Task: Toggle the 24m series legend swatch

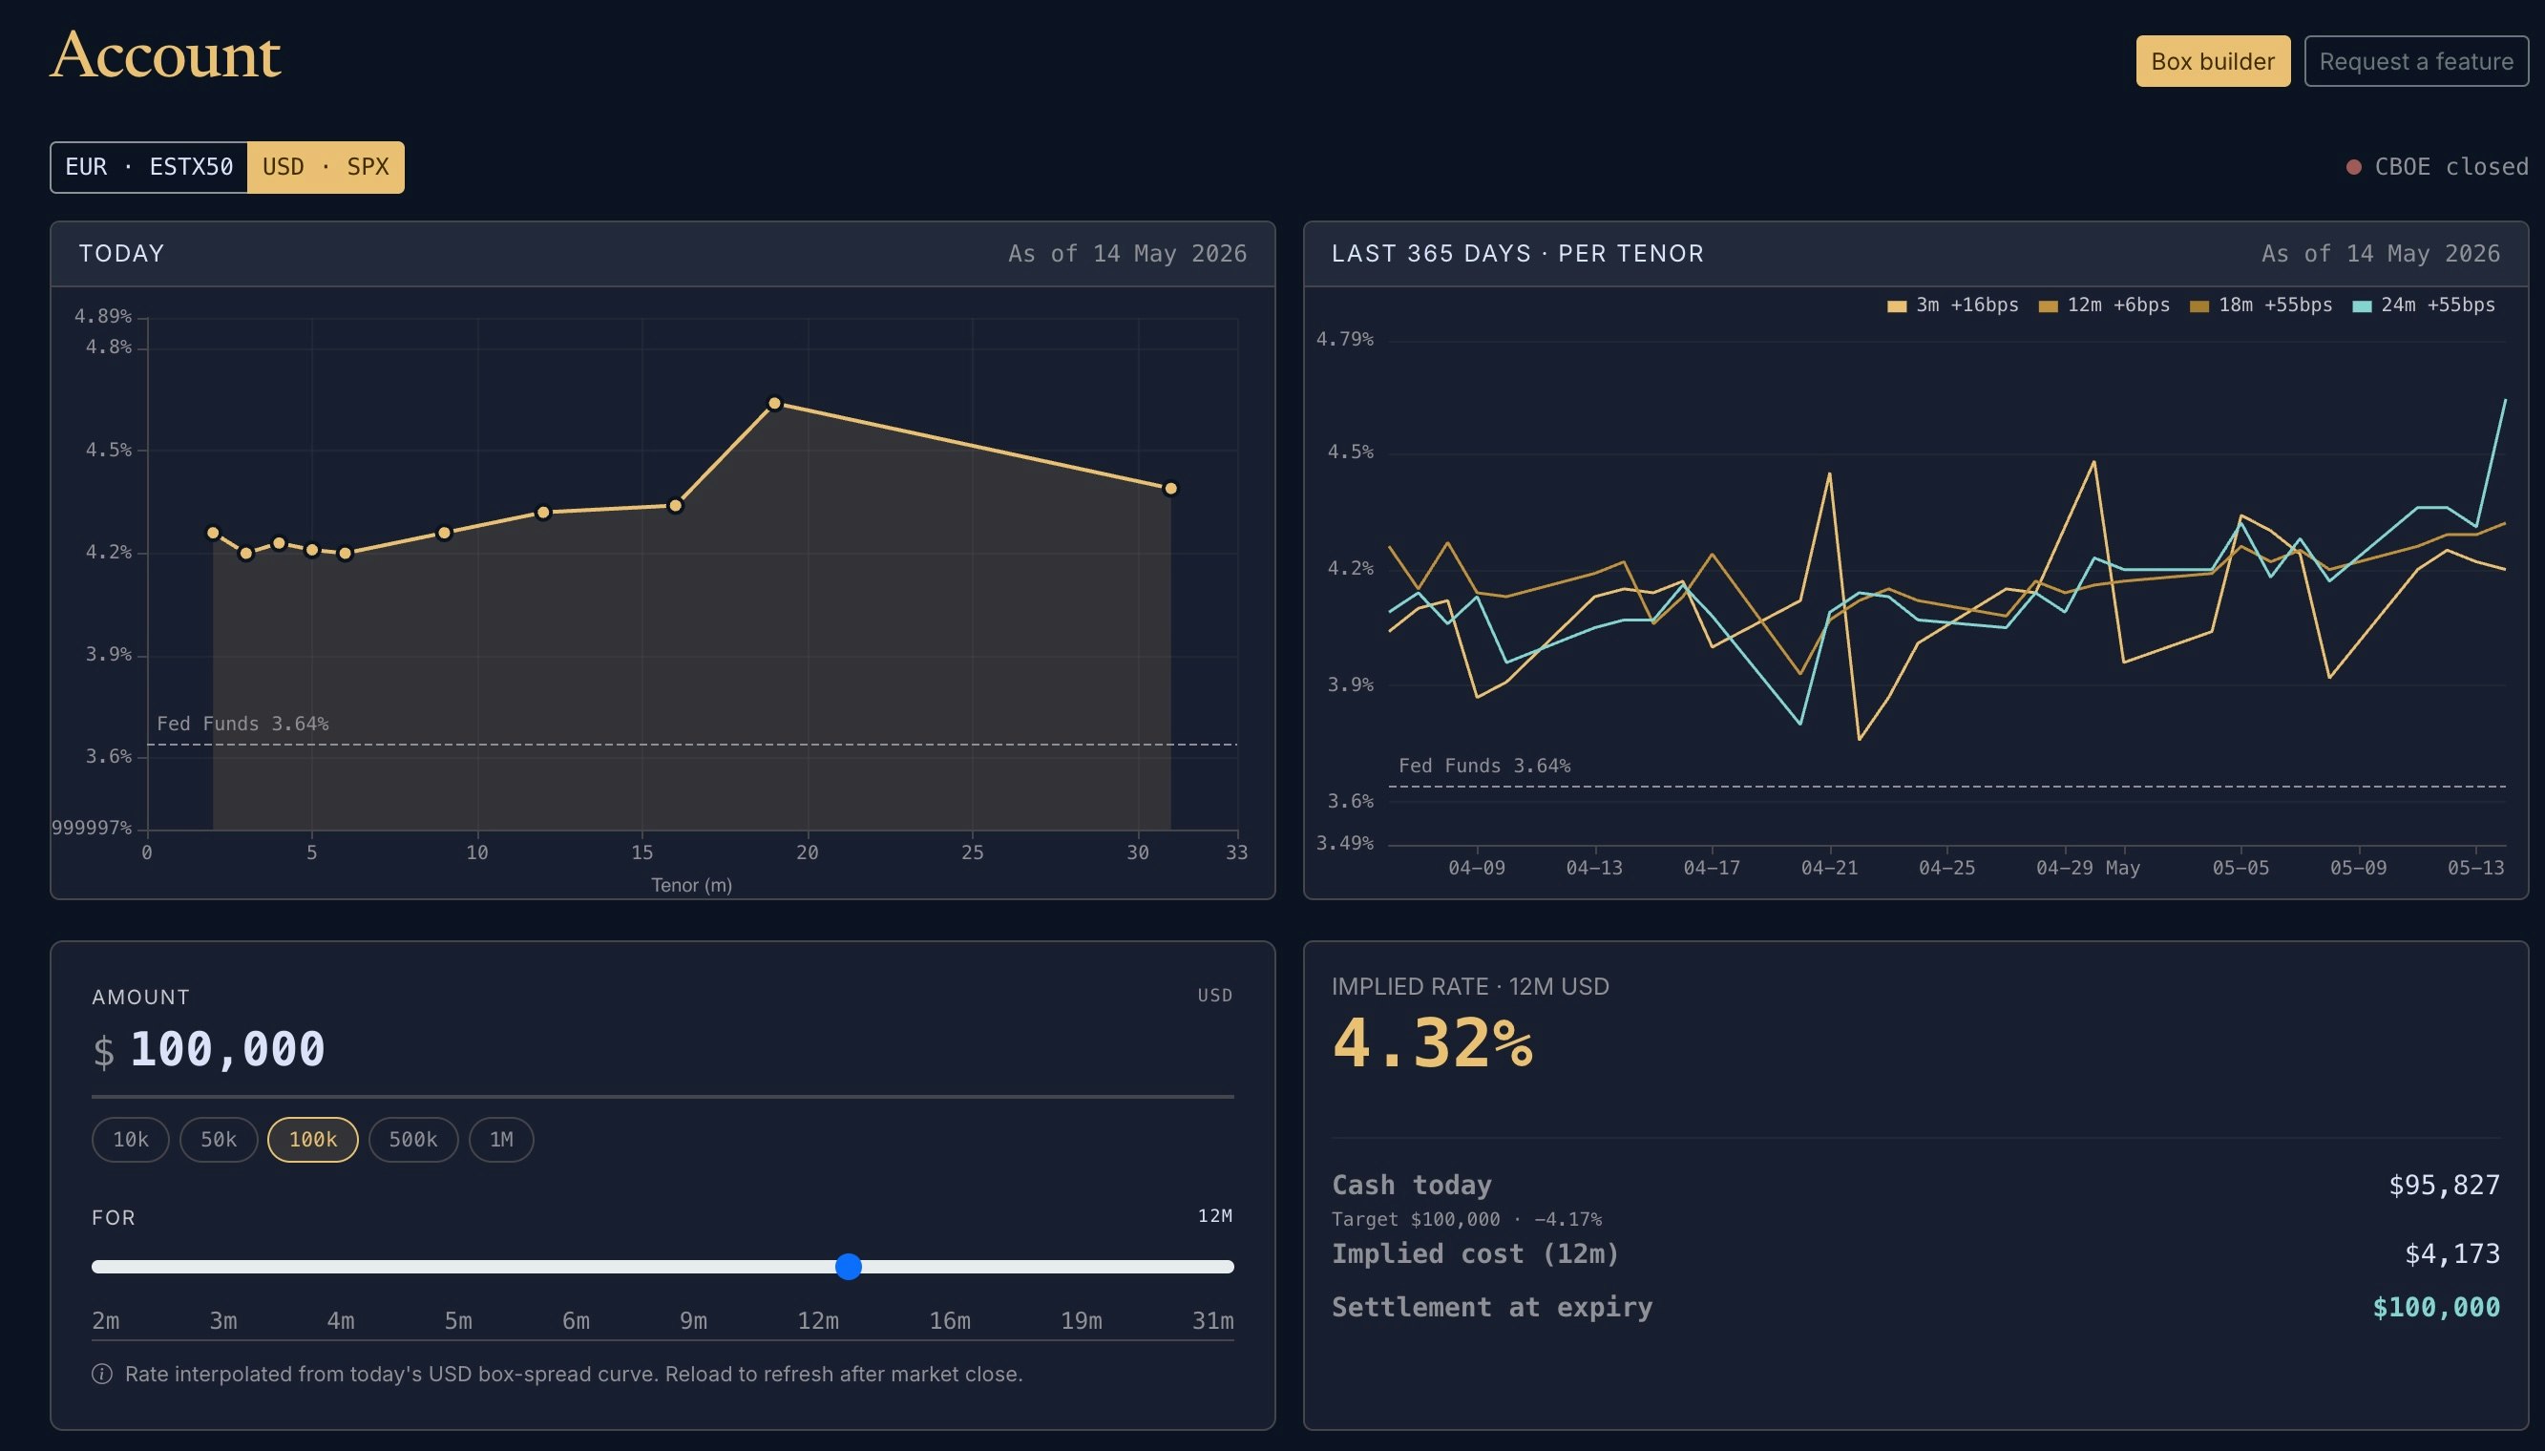Action: [2362, 305]
